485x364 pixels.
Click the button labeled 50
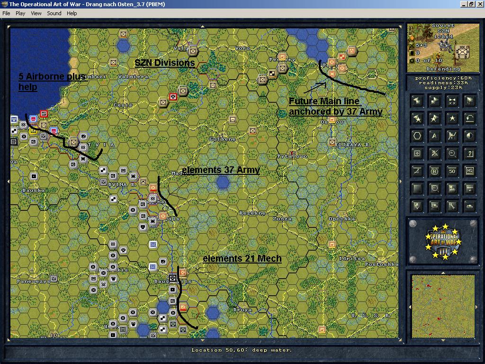tap(452, 171)
